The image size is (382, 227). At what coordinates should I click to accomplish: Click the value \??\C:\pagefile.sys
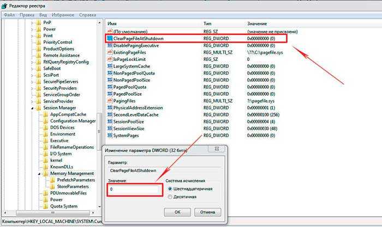tap(265, 52)
